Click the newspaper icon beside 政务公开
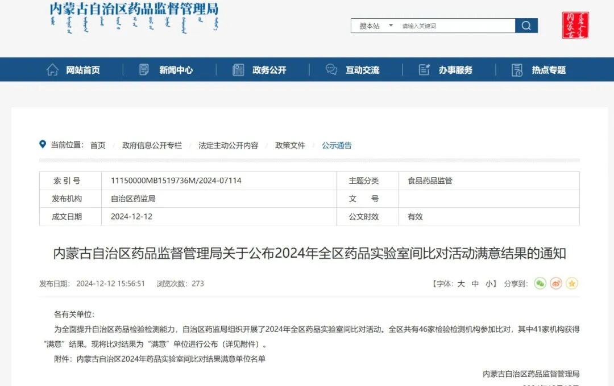Screen dimensions: 614x386 click(x=238, y=70)
